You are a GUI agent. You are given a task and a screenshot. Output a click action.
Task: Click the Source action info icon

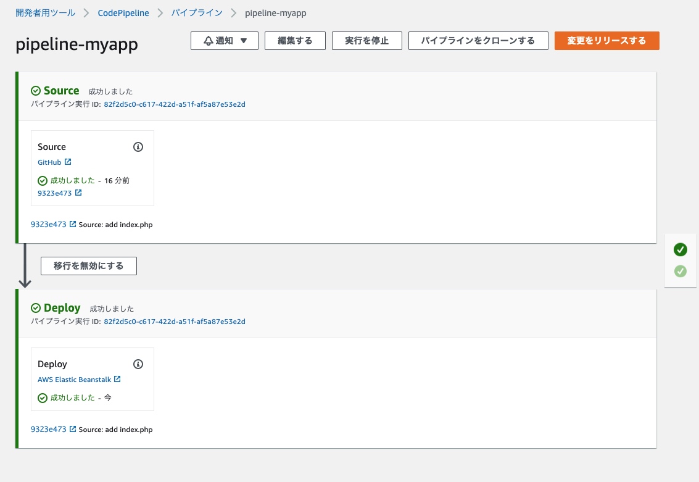(138, 147)
